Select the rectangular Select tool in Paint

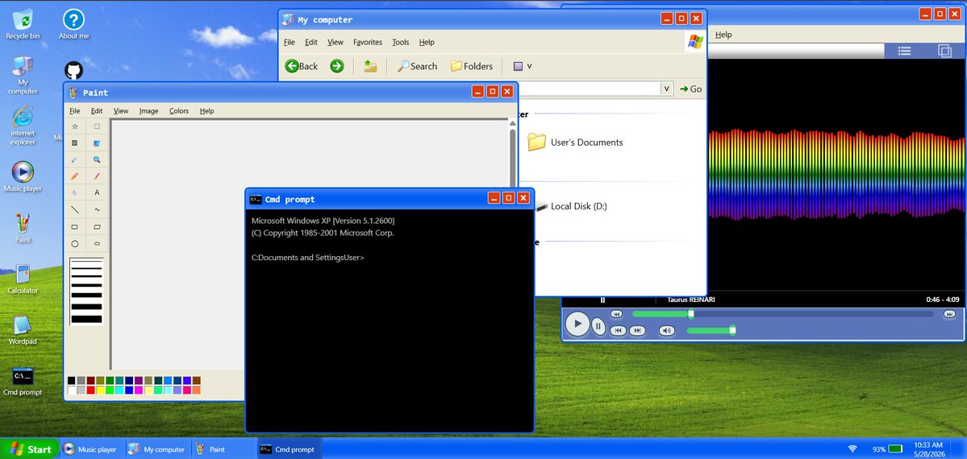97,126
